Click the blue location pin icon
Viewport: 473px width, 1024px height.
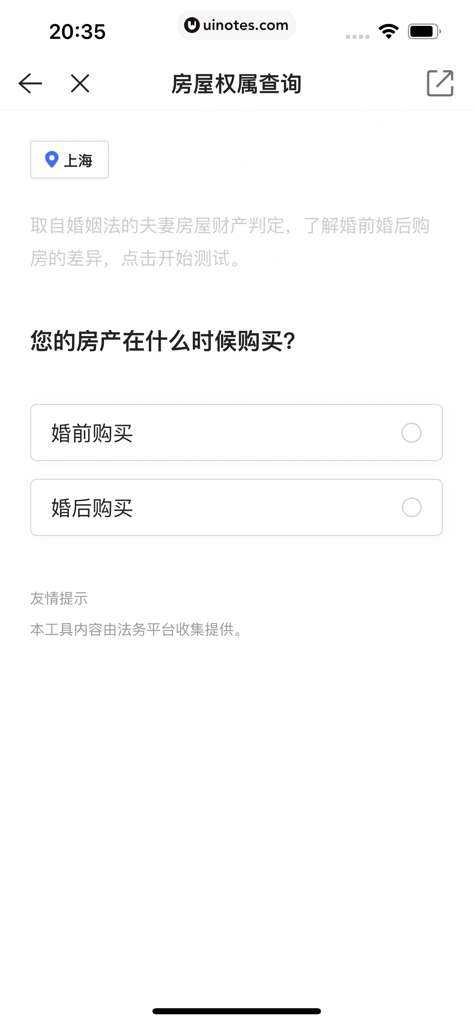[52, 159]
